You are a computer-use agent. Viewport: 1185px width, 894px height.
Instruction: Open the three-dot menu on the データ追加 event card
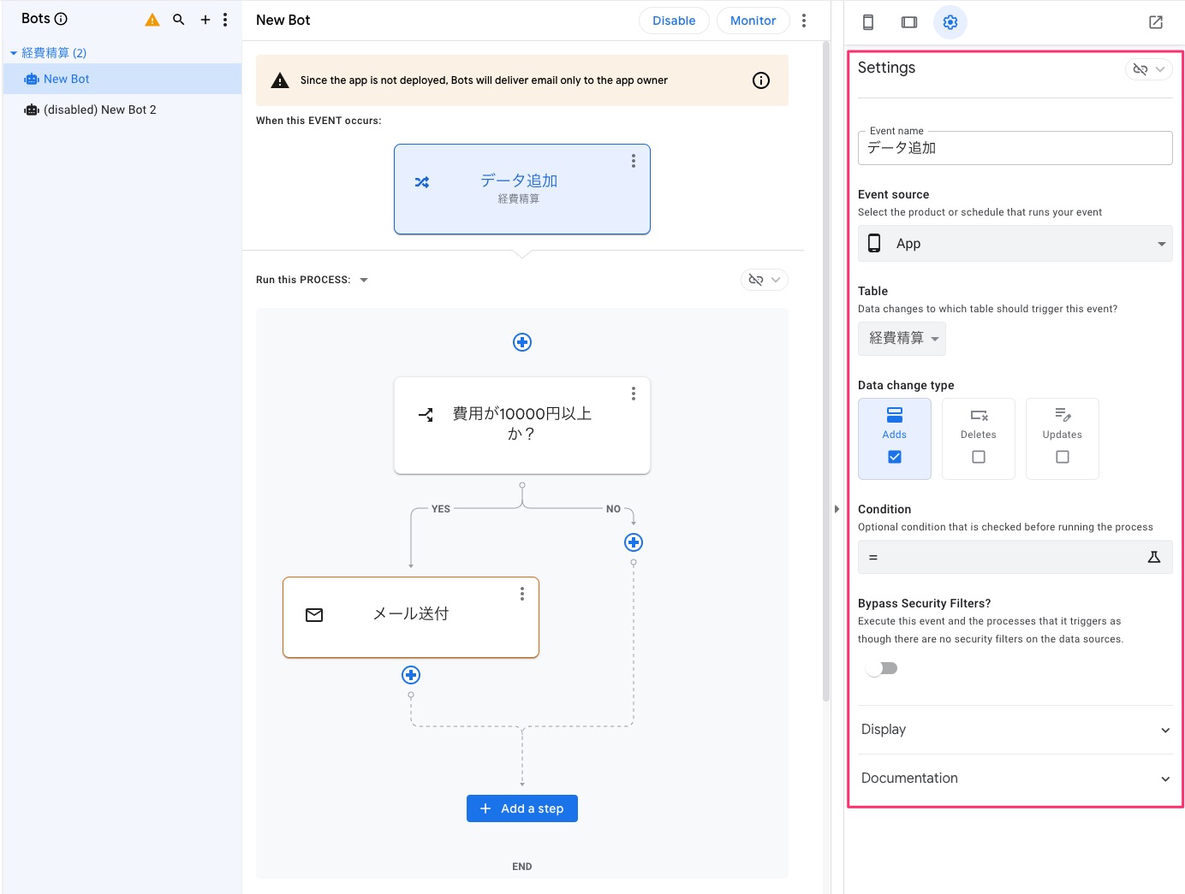tap(634, 160)
